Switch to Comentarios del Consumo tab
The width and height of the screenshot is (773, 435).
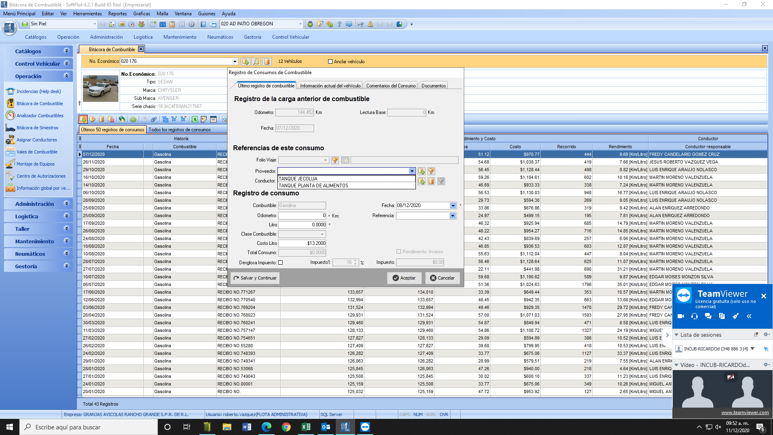click(x=391, y=86)
